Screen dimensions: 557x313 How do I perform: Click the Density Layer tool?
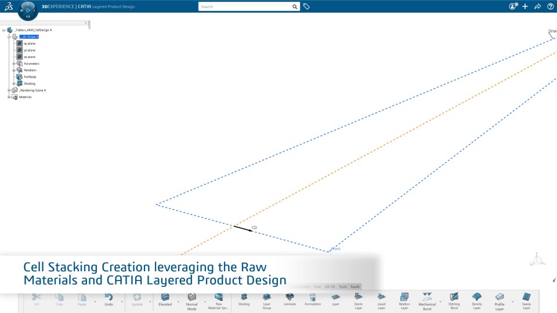pyautogui.click(x=477, y=301)
